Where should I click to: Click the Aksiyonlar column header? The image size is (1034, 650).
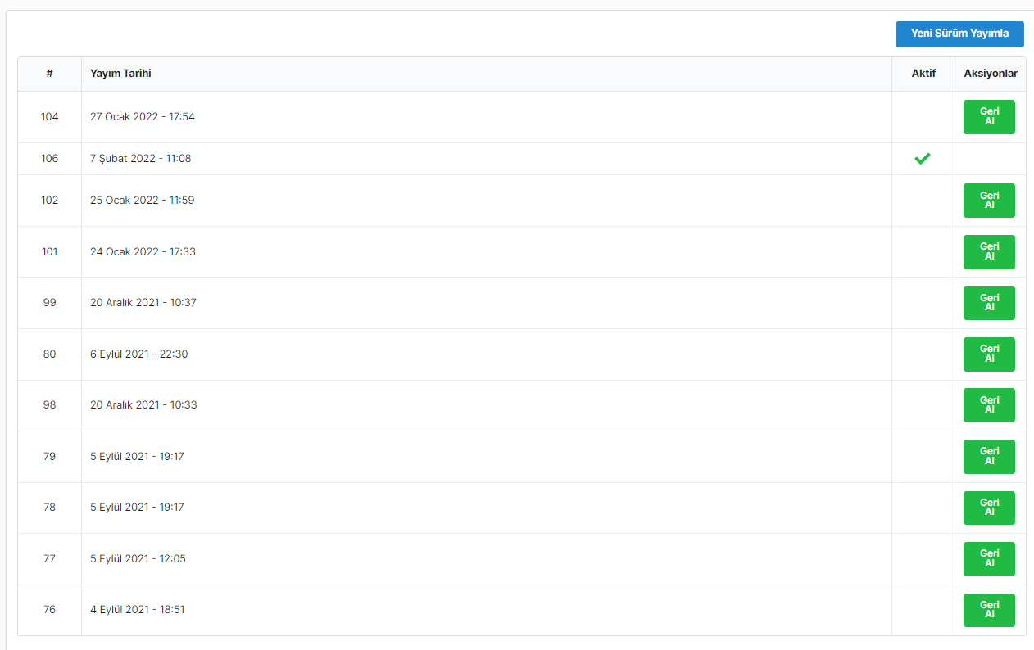pos(991,74)
